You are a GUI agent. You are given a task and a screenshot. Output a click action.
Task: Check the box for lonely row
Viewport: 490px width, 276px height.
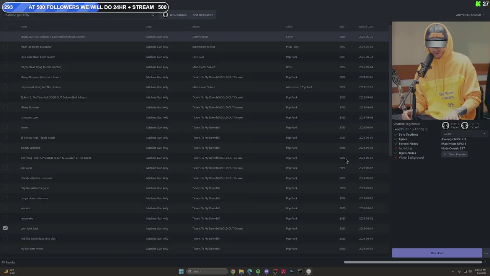click(x=5, y=128)
